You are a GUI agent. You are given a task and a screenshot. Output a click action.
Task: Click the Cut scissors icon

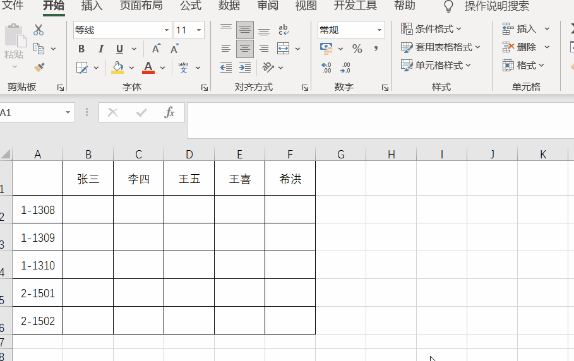[x=39, y=30]
